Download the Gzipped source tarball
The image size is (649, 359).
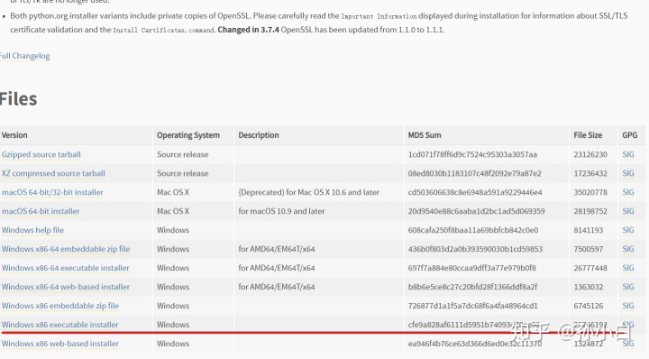pos(41,154)
